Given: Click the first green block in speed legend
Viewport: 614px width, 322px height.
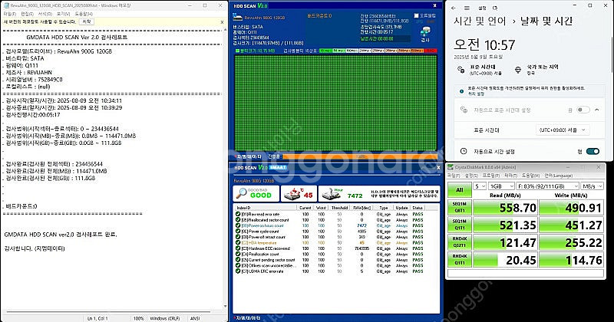Looking at the screenshot, I should click(325, 51).
